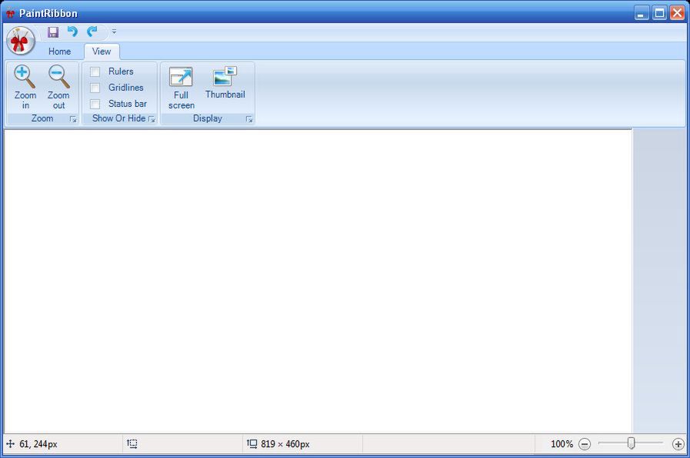Show the Thumbnail window
This screenshot has width=690, height=458.
(225, 83)
